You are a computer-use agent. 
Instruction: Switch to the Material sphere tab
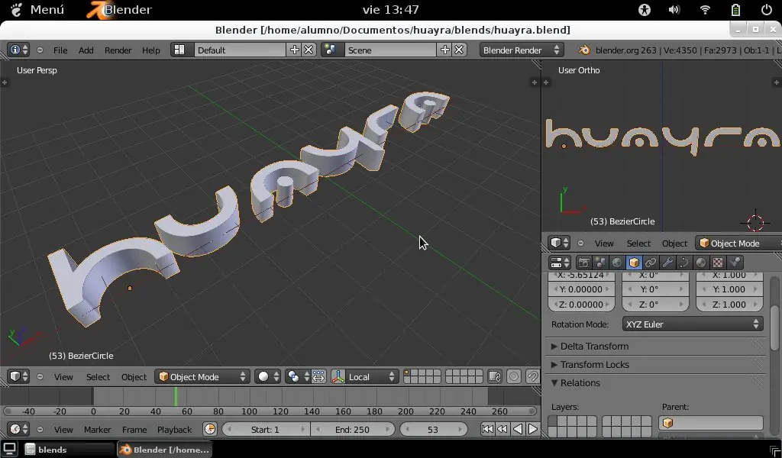pos(701,263)
